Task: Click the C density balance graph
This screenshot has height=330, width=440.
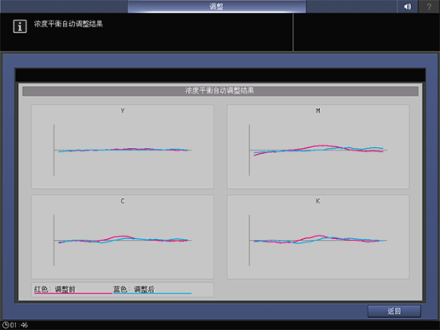Action: [123, 236]
